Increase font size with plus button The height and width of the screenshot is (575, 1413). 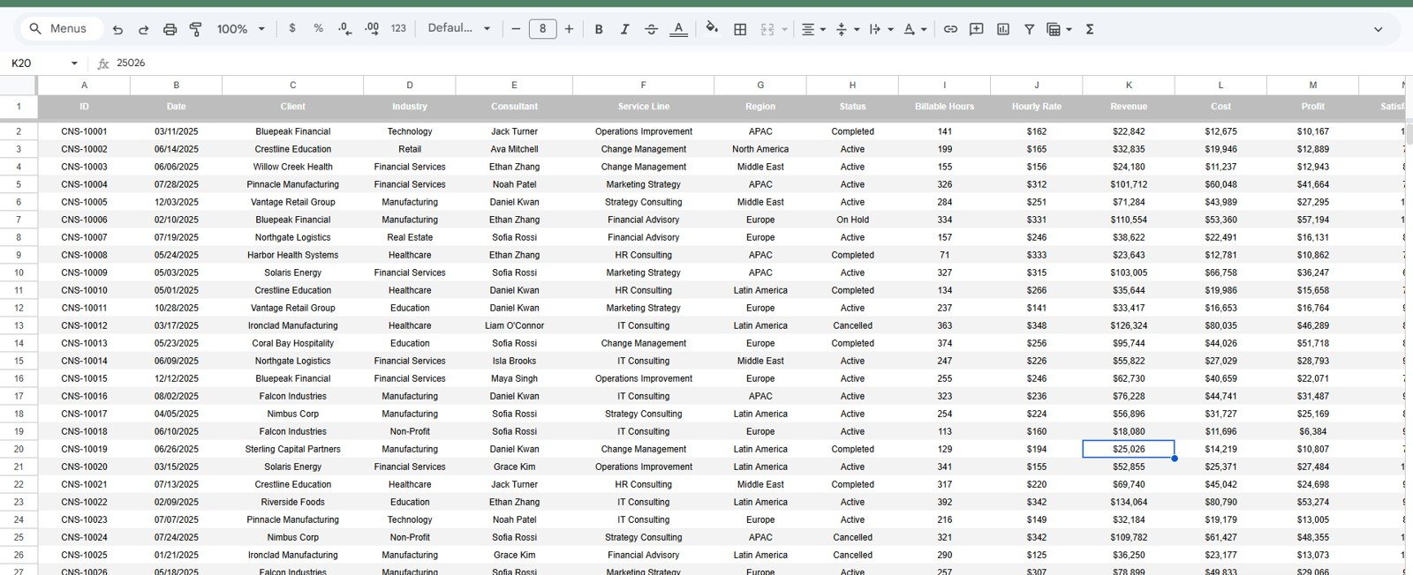(569, 29)
